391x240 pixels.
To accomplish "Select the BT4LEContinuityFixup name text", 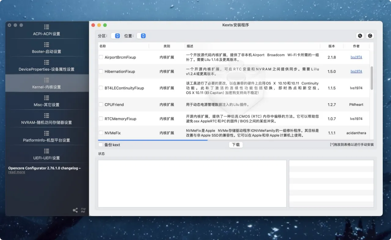I will point(124,88).
